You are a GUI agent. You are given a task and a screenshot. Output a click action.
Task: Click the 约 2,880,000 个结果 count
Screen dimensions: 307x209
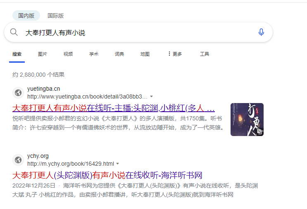38,75
